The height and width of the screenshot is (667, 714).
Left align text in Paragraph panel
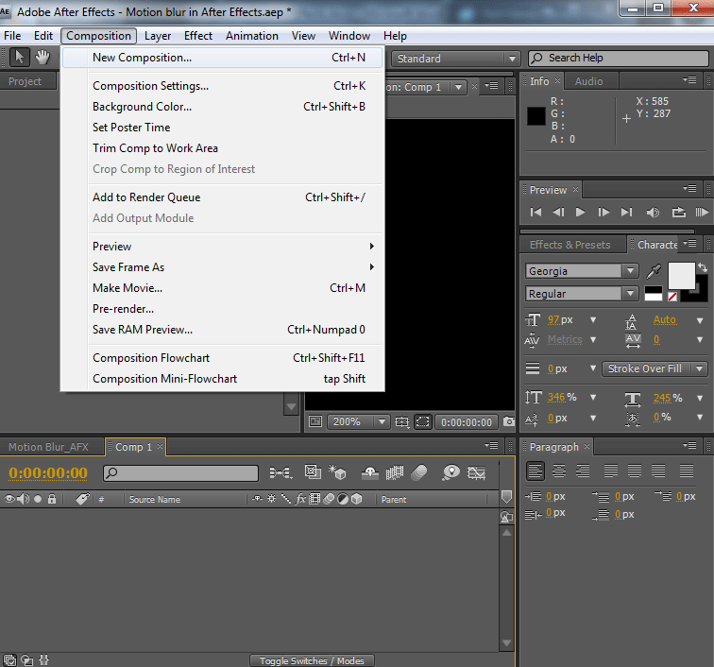click(x=535, y=470)
